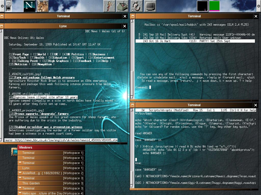Open the toolbox configuration icon
261x195 pixels.
tap(122, 6)
